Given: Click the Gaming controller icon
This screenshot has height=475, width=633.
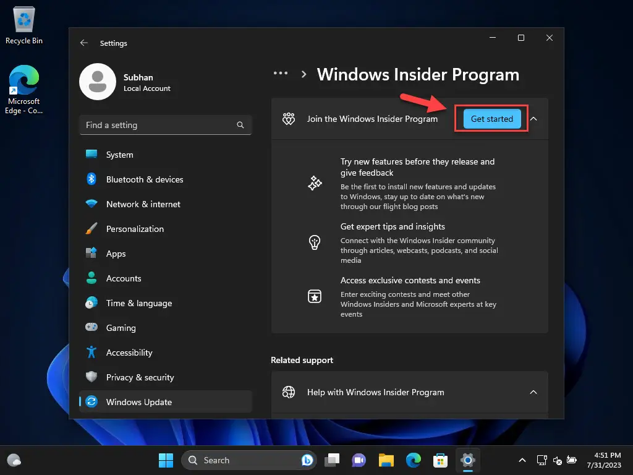Looking at the screenshot, I should [91, 327].
